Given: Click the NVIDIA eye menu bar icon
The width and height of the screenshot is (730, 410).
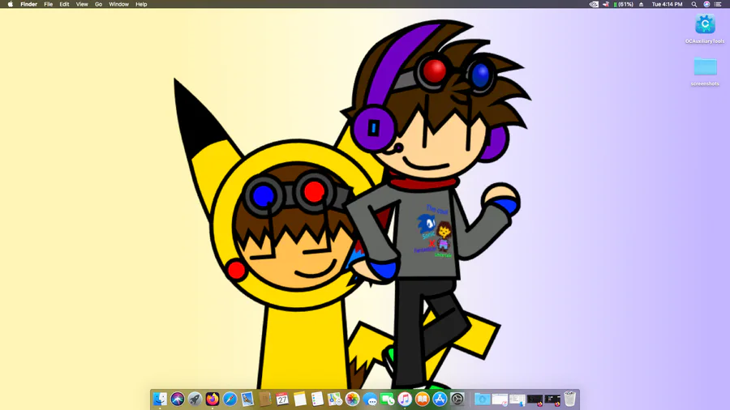Looking at the screenshot, I should point(594,4).
